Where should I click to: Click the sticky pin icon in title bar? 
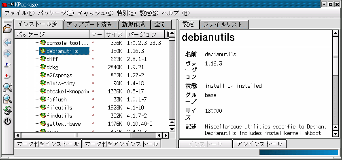point(11,4)
